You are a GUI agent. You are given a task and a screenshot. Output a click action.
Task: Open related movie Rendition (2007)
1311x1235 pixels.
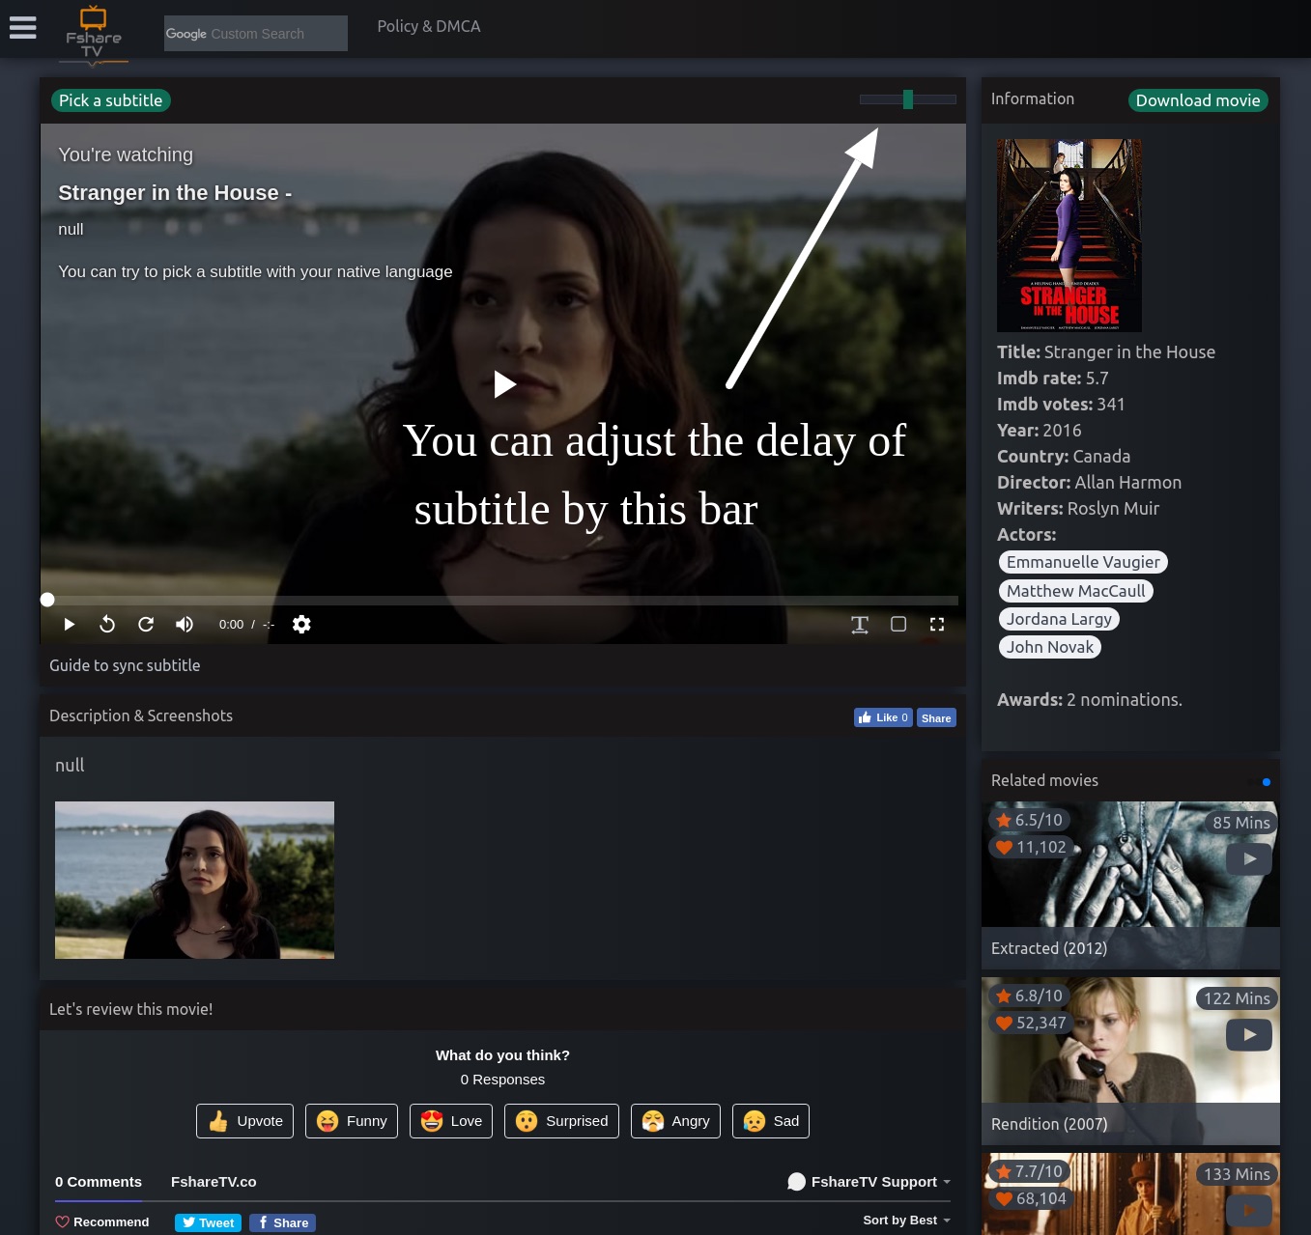1049,1124
